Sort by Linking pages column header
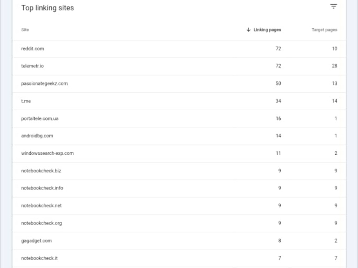 click(x=267, y=30)
